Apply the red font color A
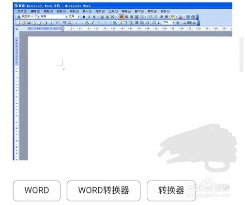The height and width of the screenshot is (205, 245). coord(181,17)
